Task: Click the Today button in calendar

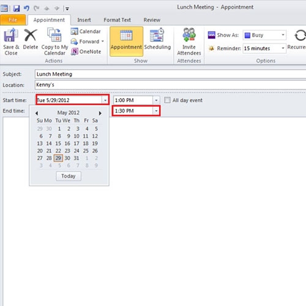Action: [x=69, y=176]
